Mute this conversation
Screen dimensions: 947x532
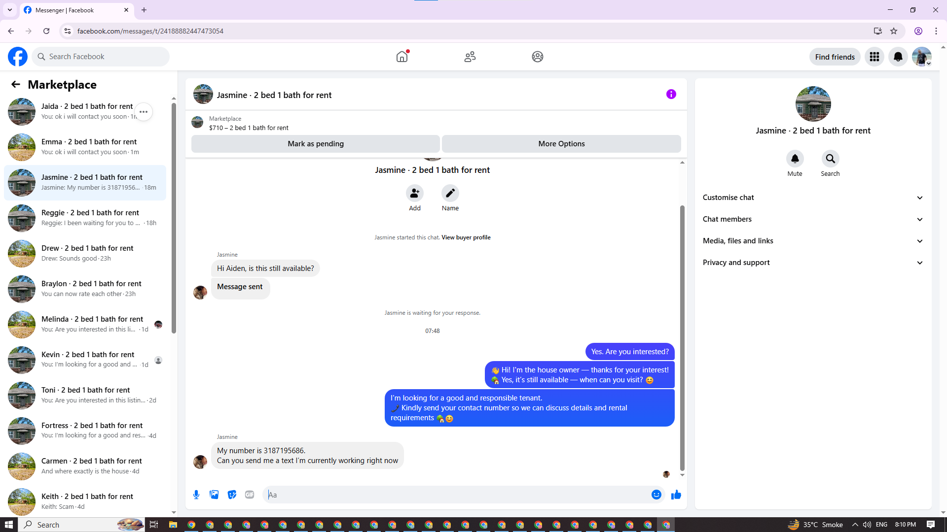[795, 159]
